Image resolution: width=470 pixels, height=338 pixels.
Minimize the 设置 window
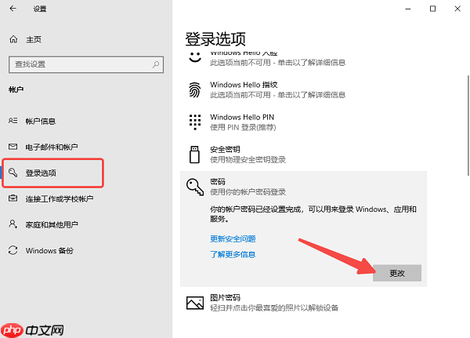[408, 9]
